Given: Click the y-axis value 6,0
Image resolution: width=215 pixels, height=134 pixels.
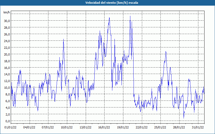Looking at the screenshot, I should (x=8, y=101).
